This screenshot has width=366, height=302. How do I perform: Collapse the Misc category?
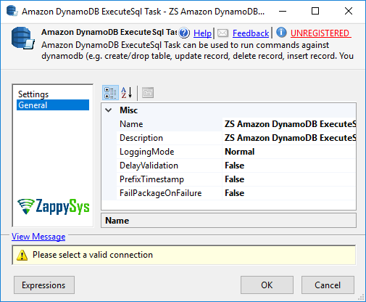point(109,110)
